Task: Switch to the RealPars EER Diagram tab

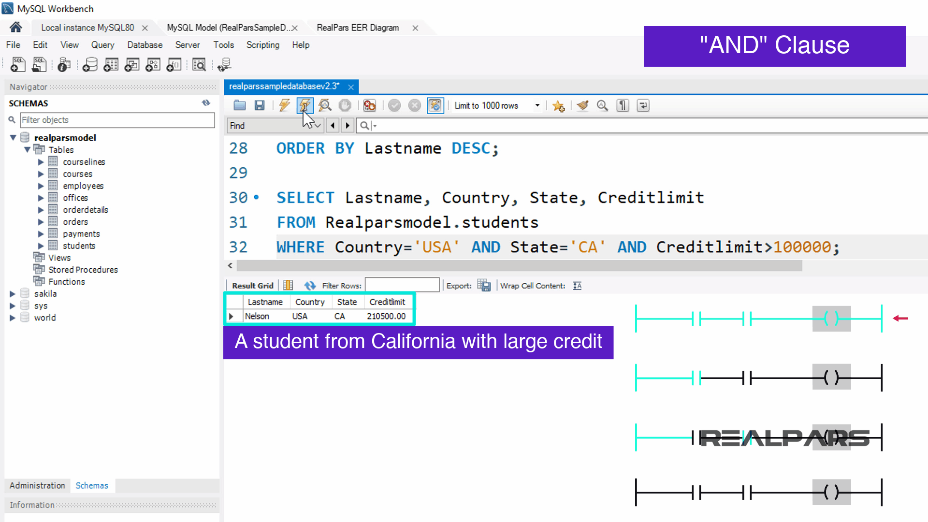Action: pyautogui.click(x=358, y=28)
